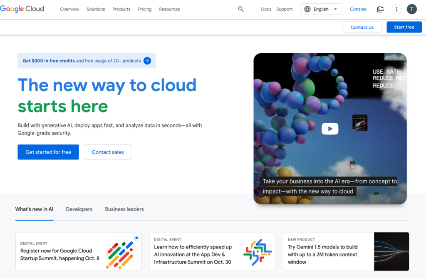Click the video caption text overlay
Screen dimensions: 426x278
click(x=329, y=186)
